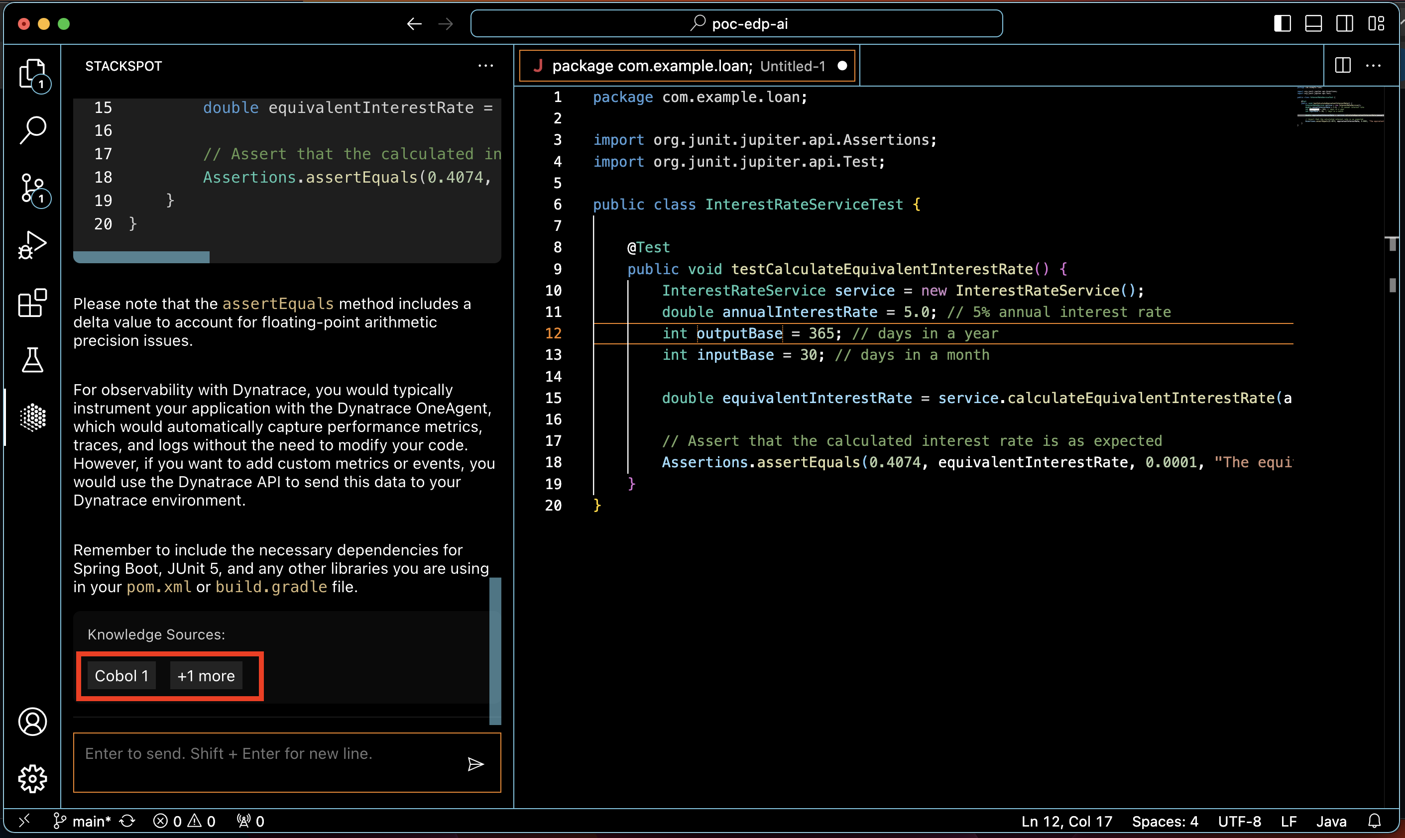Open the Search view
Screen dimensions: 1405x838
(32, 130)
